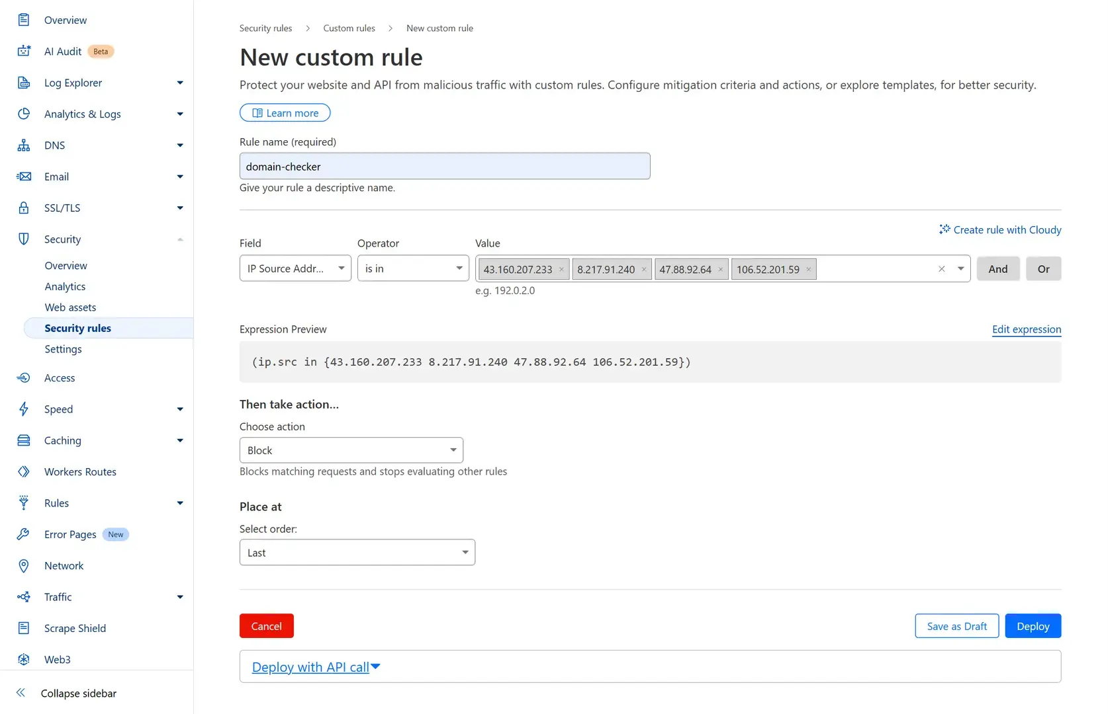Click Create rule with Cloudy link
The width and height of the screenshot is (1108, 714).
tap(1000, 229)
